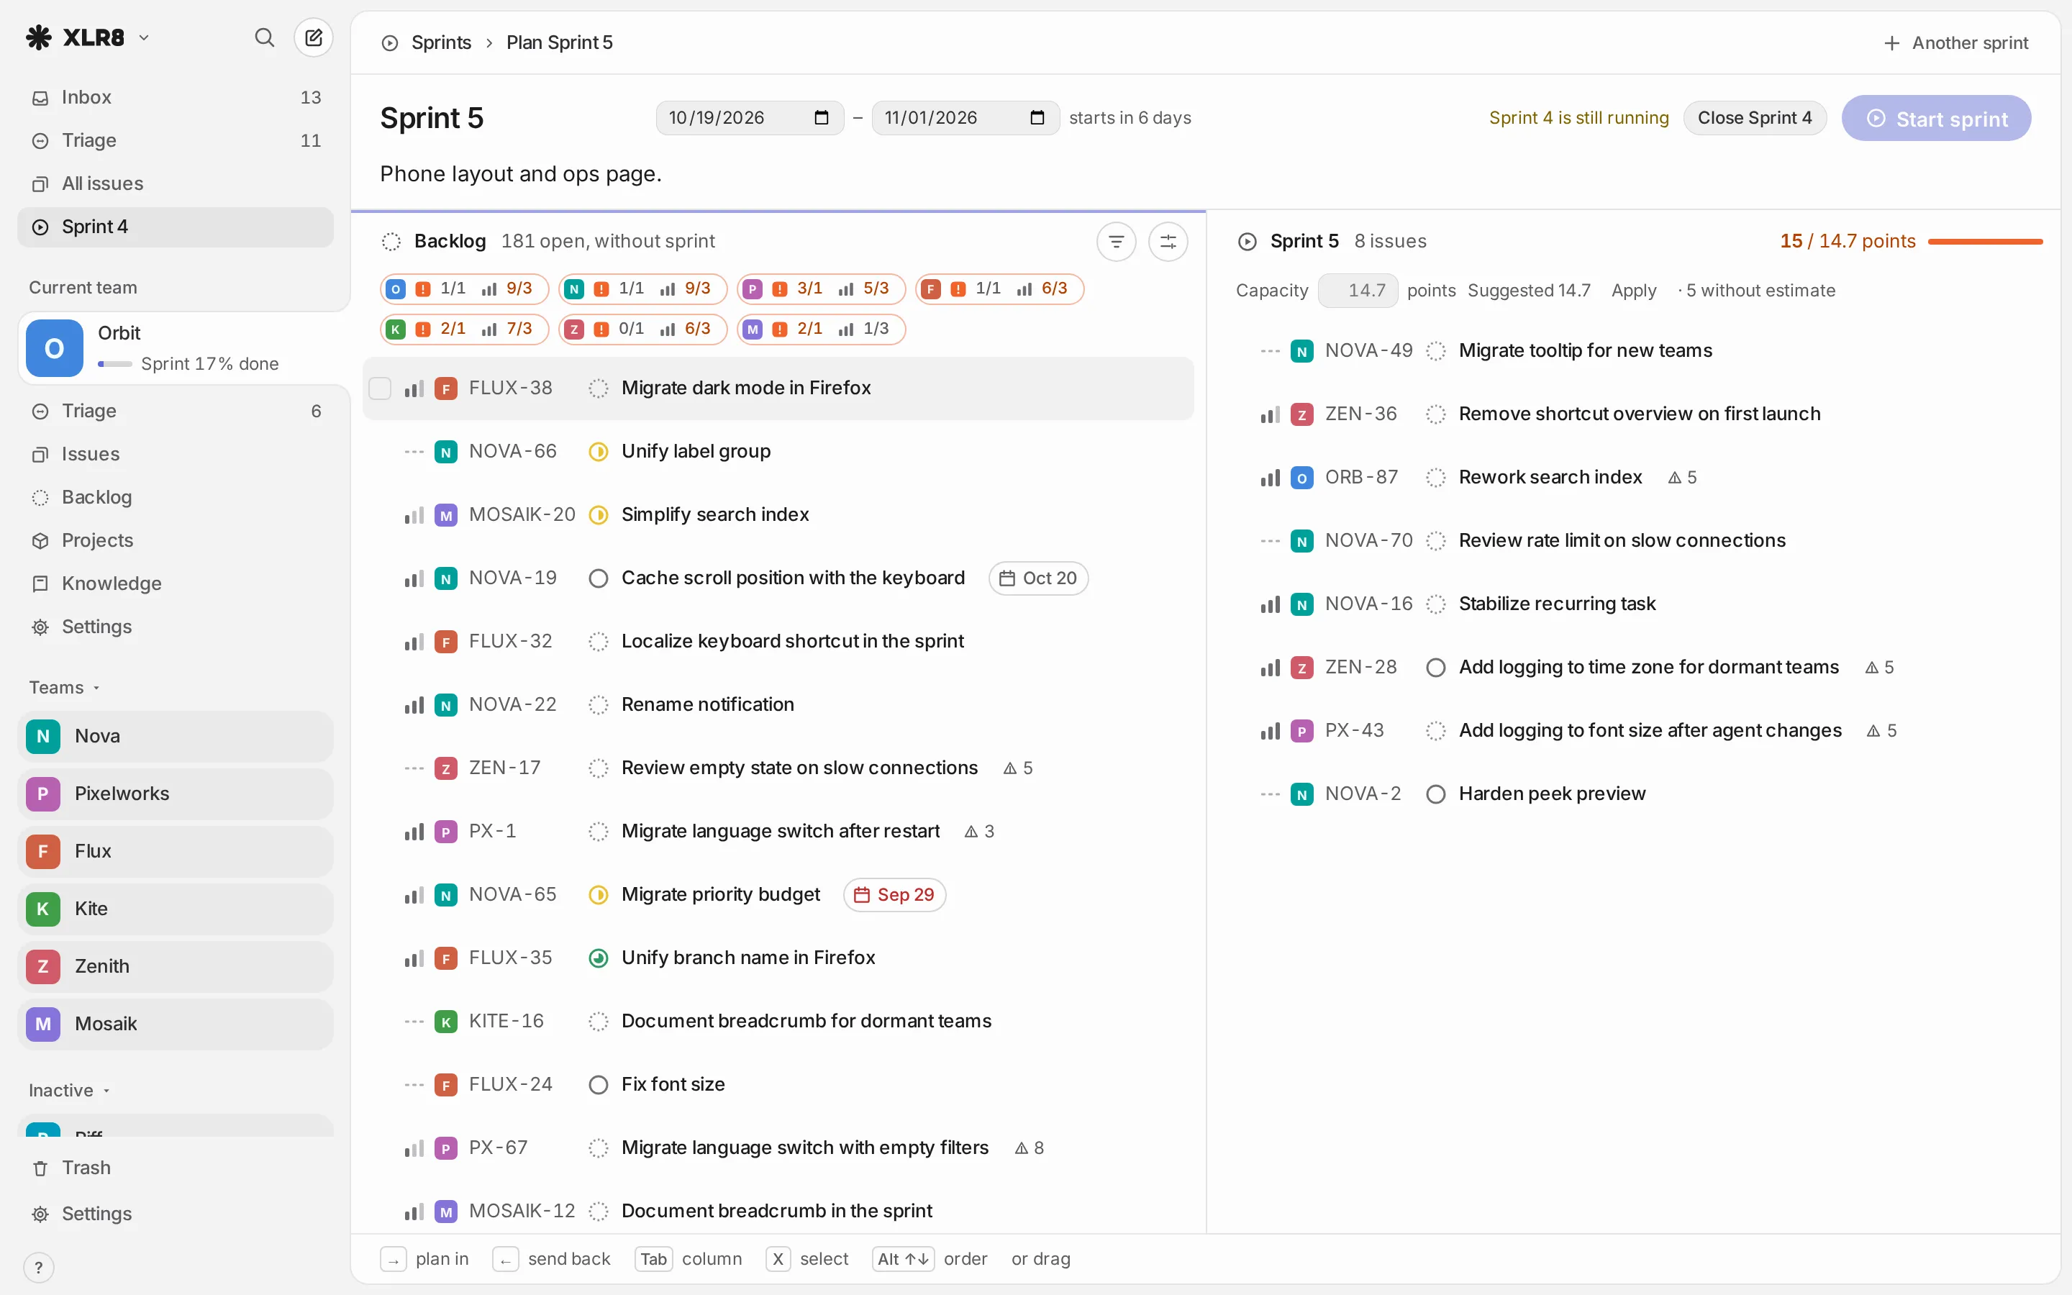Click the Orbit team avatar
The image size is (2072, 1295).
55,349
